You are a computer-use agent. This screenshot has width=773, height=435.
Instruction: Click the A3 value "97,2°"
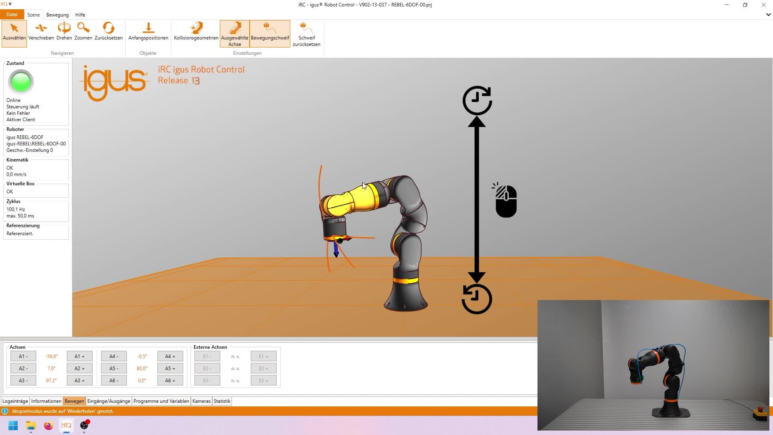pos(52,381)
